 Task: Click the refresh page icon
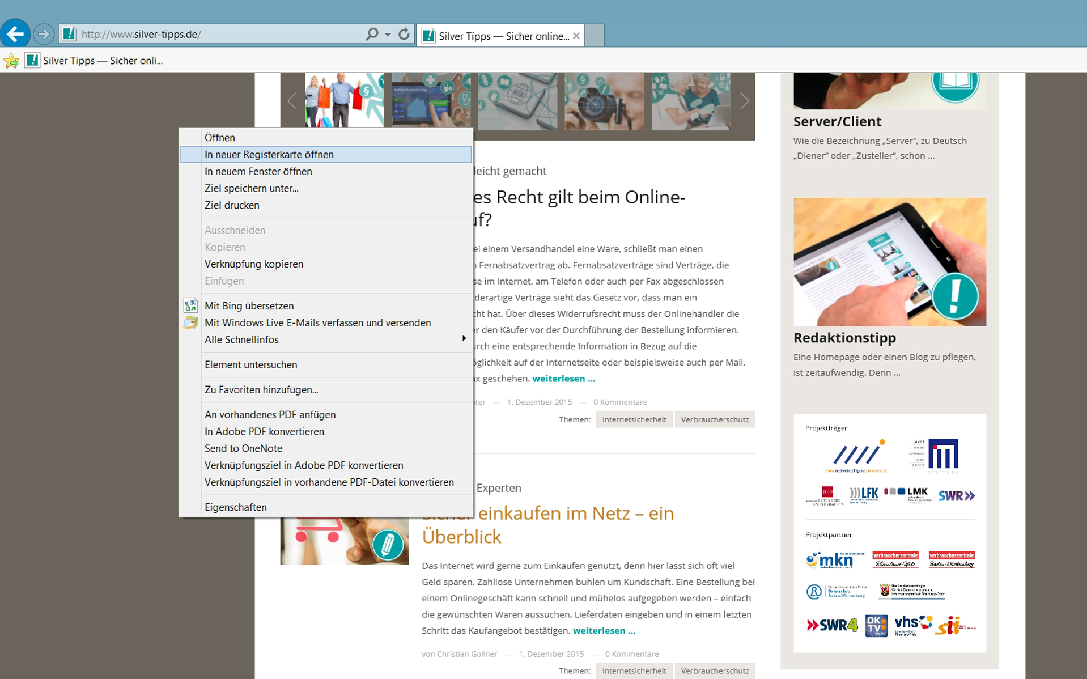click(x=404, y=34)
